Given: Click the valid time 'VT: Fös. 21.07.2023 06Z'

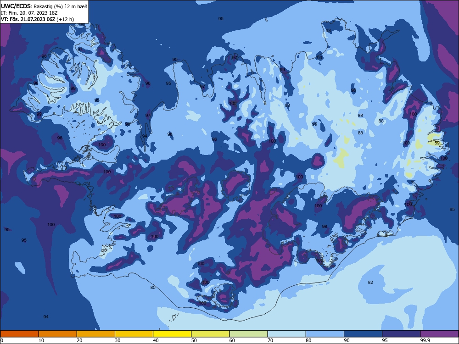Looking at the screenshot, I should [28, 19].
